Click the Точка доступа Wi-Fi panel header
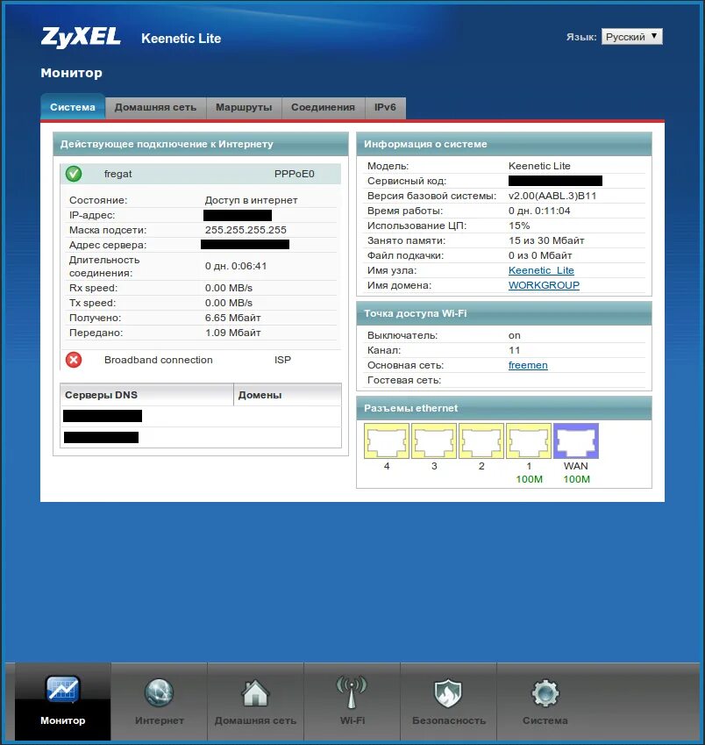This screenshot has height=745, width=705. pyautogui.click(x=504, y=313)
